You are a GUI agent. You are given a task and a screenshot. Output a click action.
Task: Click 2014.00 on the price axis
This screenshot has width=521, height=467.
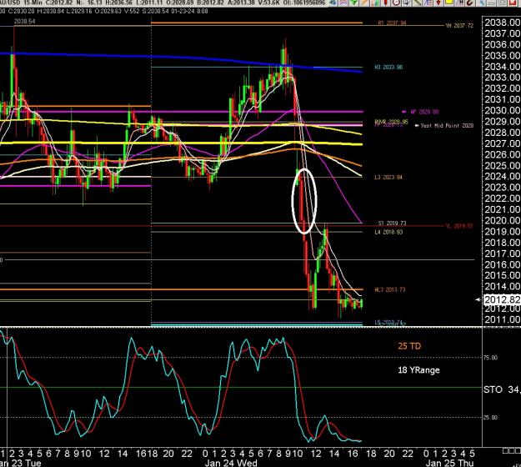pyautogui.click(x=502, y=287)
